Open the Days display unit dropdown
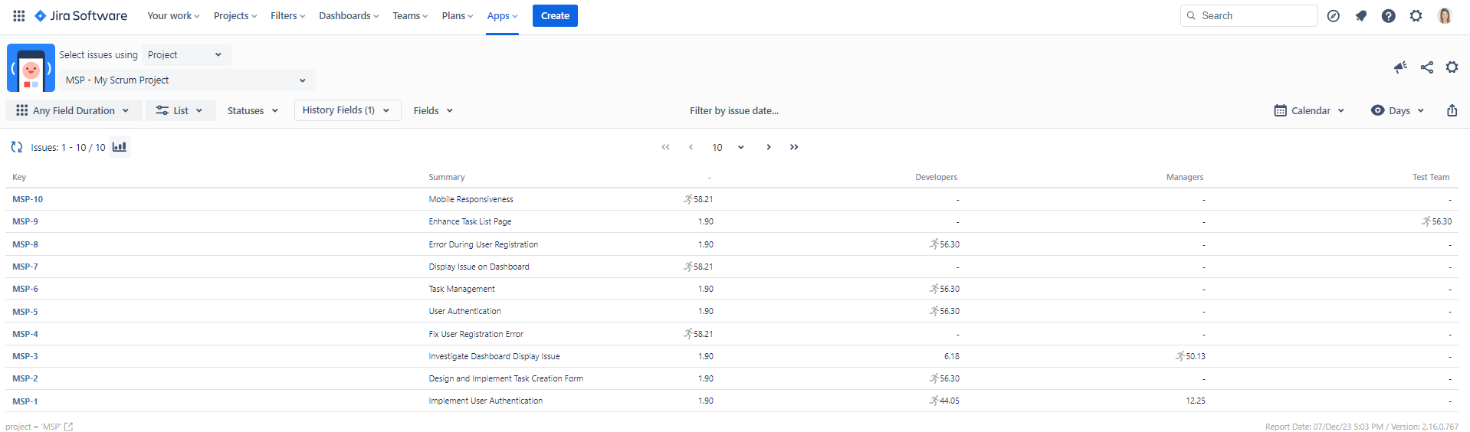This screenshot has width=1470, height=432. (1398, 110)
